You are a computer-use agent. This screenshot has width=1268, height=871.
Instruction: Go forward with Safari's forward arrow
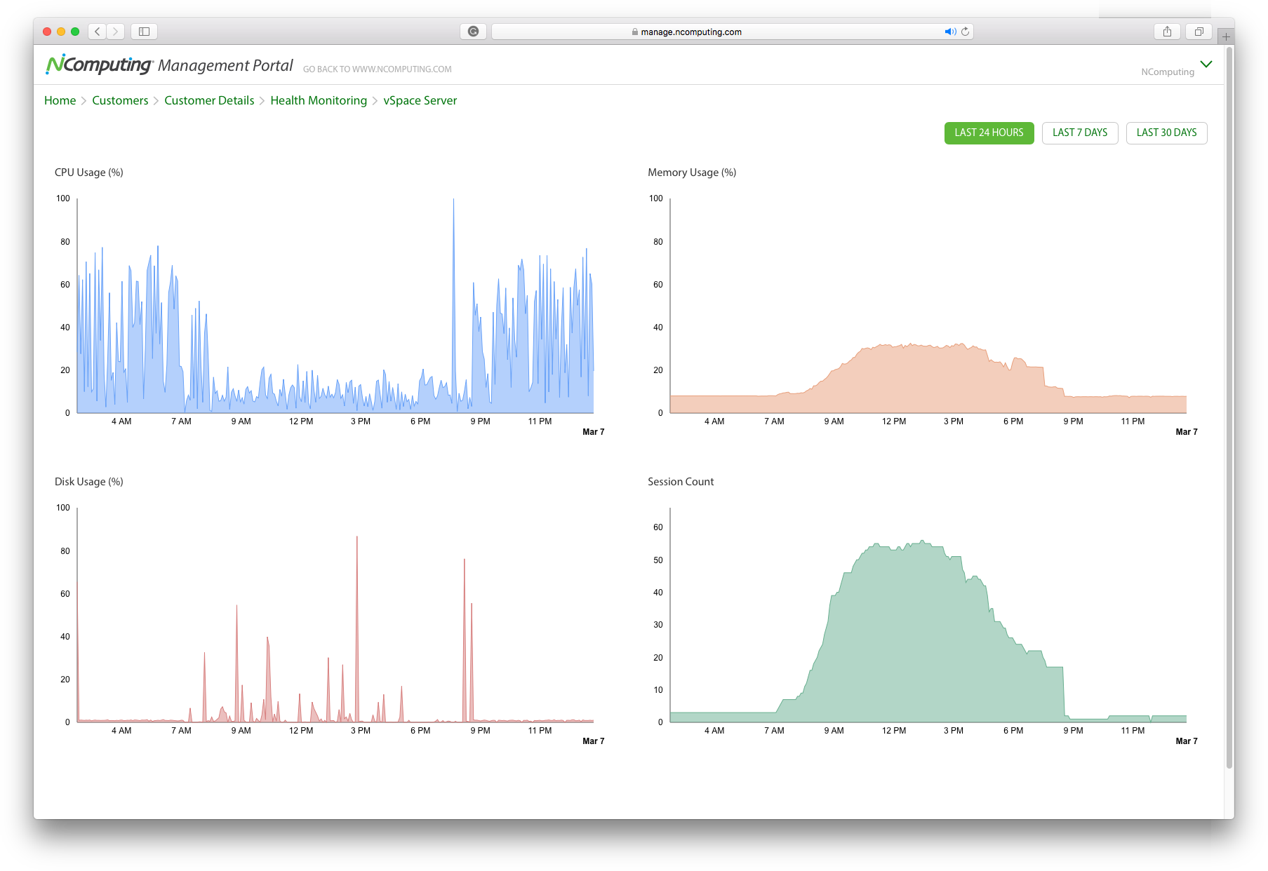click(116, 32)
